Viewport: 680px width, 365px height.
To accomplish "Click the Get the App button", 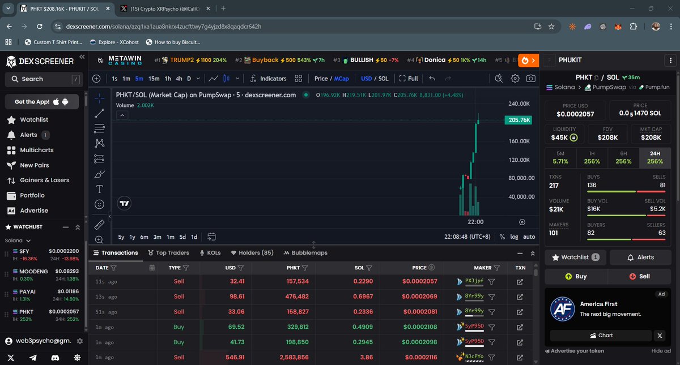I will pyautogui.click(x=42, y=102).
